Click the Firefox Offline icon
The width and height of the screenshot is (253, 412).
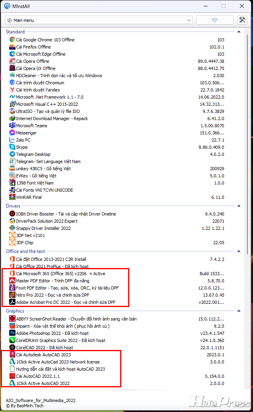[12, 47]
